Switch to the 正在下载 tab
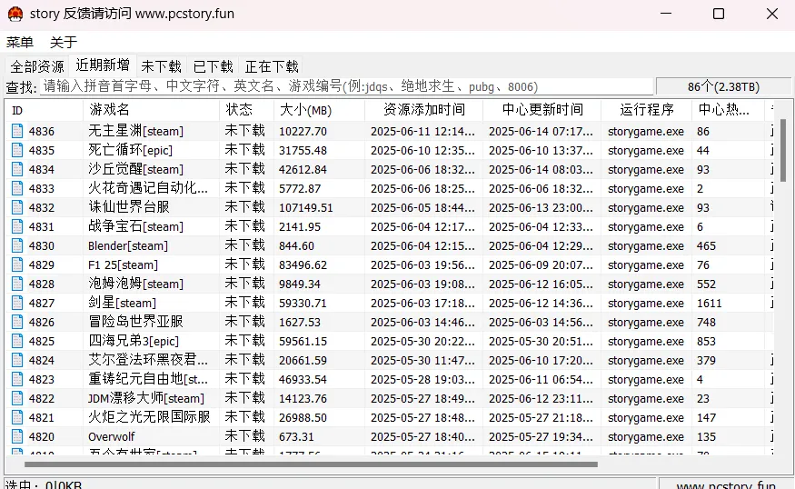795x489 pixels. pyautogui.click(x=272, y=66)
